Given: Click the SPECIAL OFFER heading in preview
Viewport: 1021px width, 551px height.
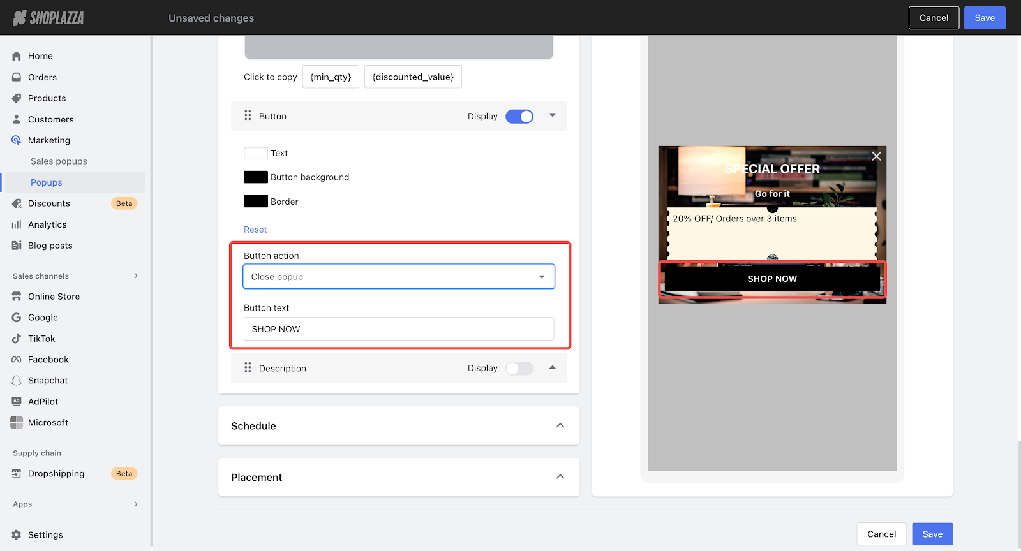Looking at the screenshot, I should point(772,169).
